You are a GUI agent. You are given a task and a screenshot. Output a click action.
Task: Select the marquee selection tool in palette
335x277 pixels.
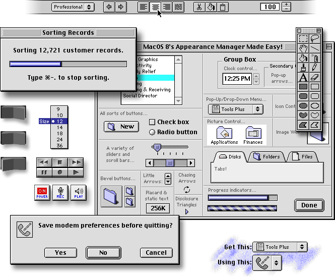[x=303, y=39]
